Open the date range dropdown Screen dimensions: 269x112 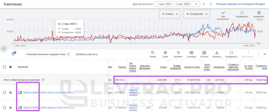tap(177, 4)
